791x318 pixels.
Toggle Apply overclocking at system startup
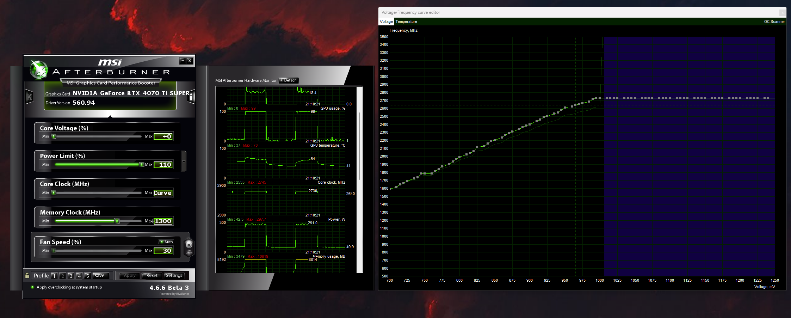[x=66, y=287]
